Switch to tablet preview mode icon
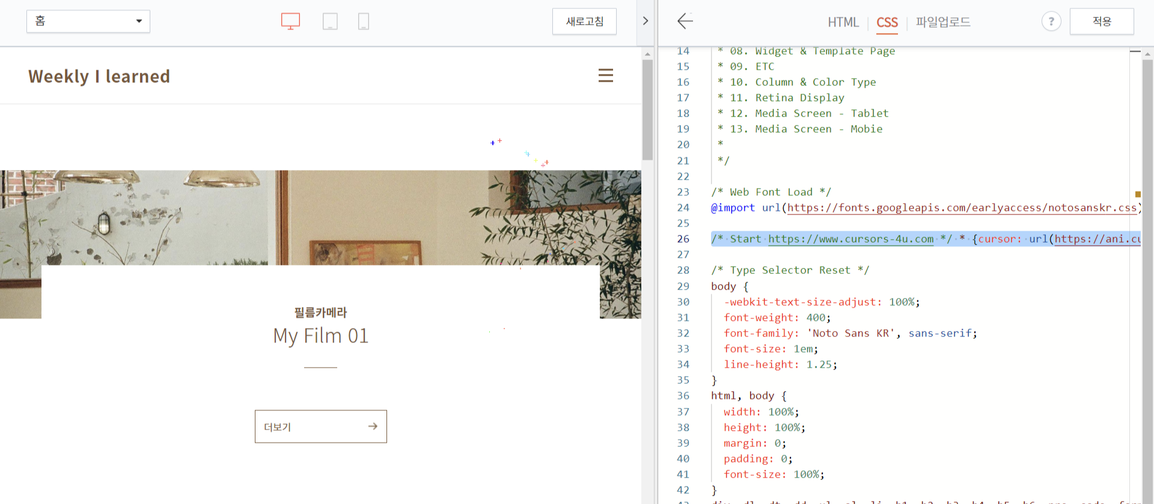 [x=330, y=22]
